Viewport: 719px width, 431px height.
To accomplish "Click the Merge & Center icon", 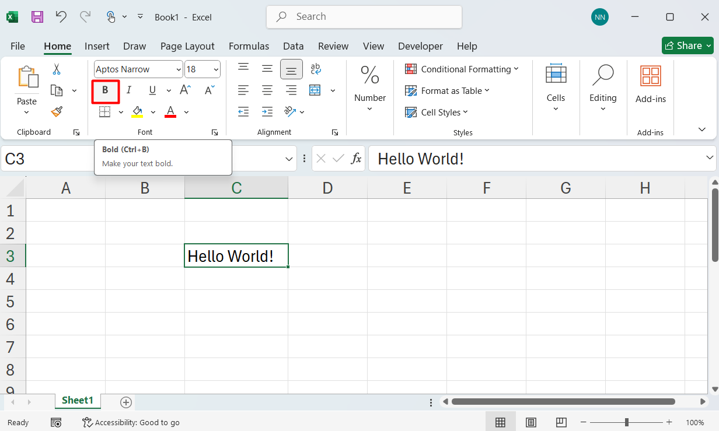I will click(315, 90).
